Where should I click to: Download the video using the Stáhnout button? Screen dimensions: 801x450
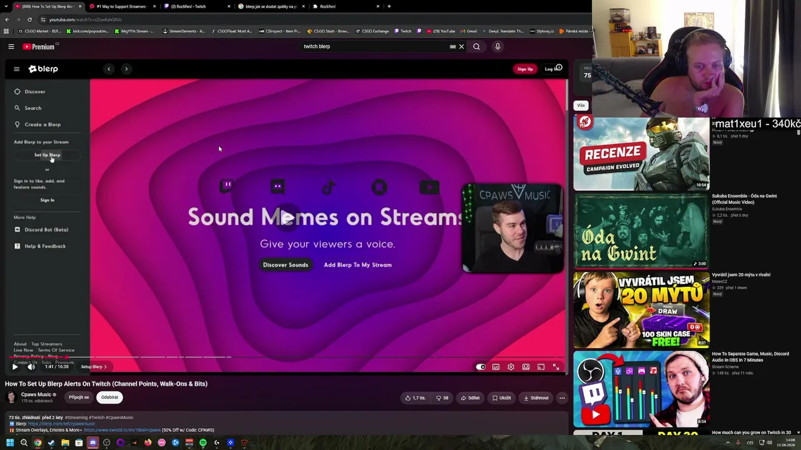pyautogui.click(x=536, y=397)
